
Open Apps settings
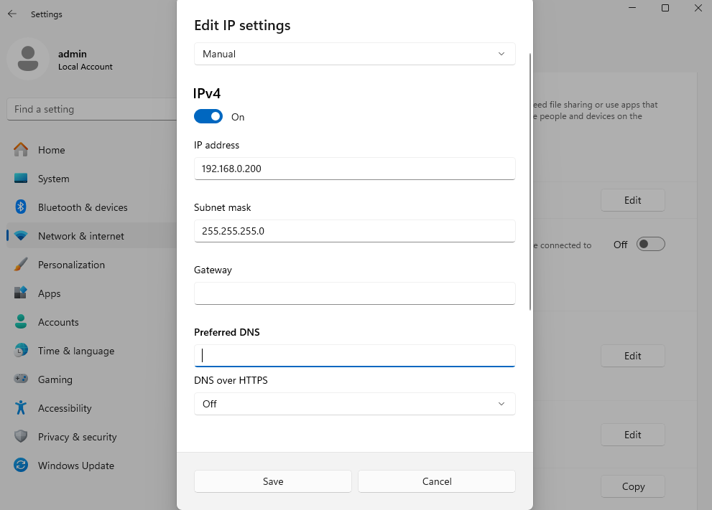point(92,293)
